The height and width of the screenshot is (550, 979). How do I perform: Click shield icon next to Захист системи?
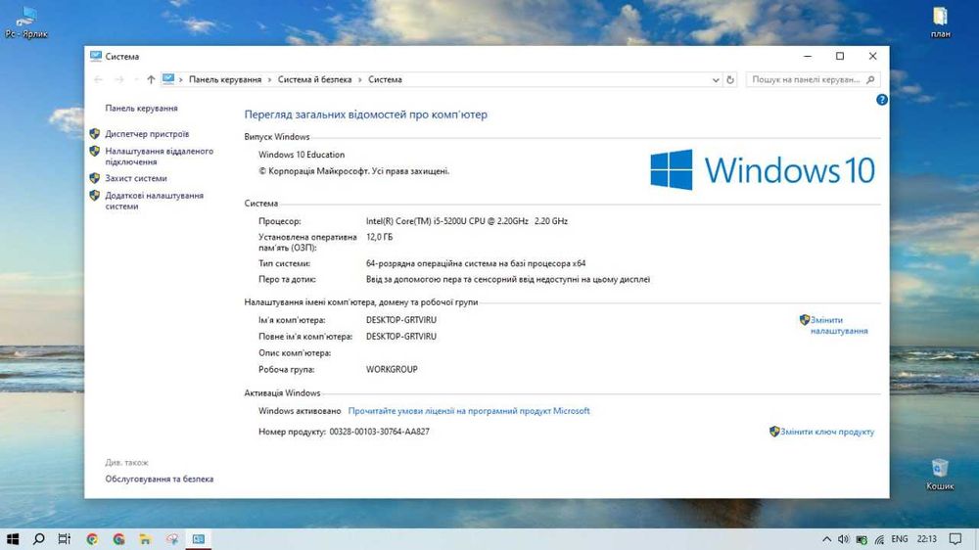[x=95, y=178]
